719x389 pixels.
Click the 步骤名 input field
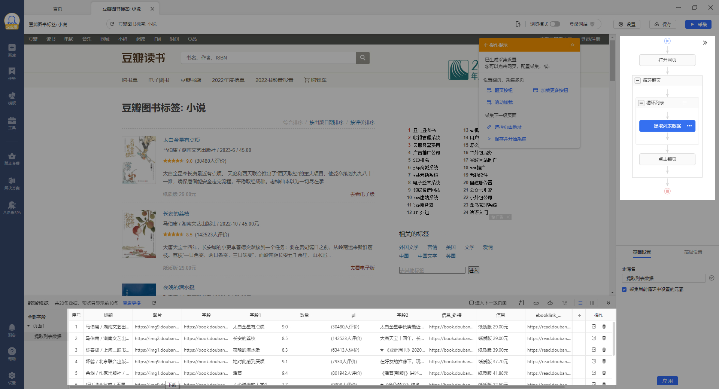tap(663, 278)
